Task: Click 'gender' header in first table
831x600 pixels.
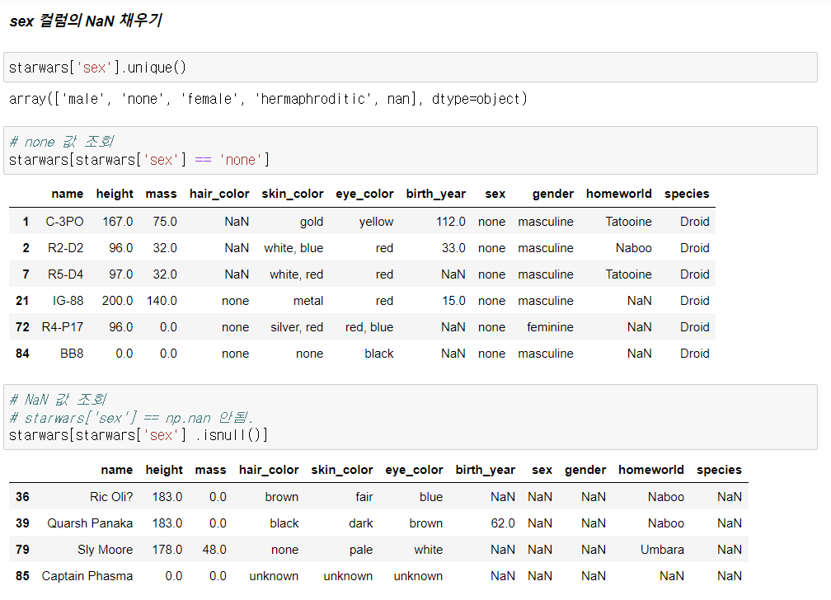Action: pos(553,194)
